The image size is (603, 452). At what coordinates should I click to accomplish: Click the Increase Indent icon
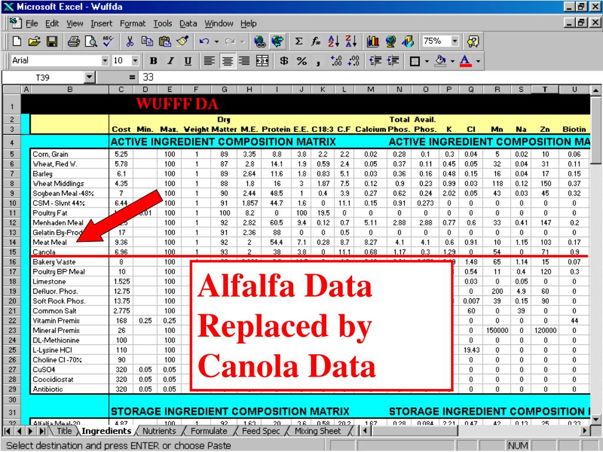pyautogui.click(x=393, y=61)
